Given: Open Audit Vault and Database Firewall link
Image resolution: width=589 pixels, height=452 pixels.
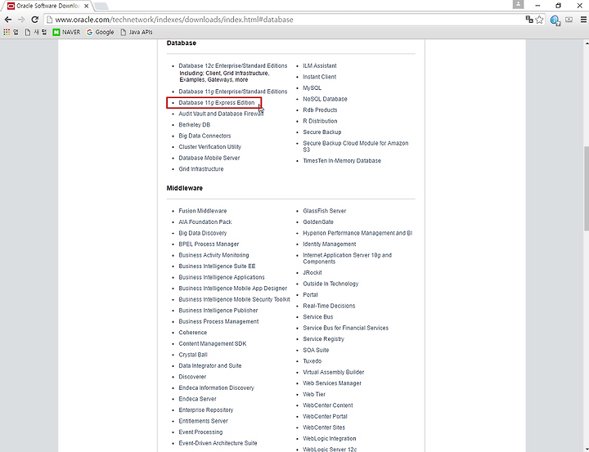Looking at the screenshot, I should tap(221, 114).
